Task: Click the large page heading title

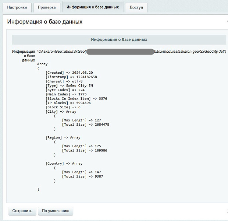Action: 45,22
